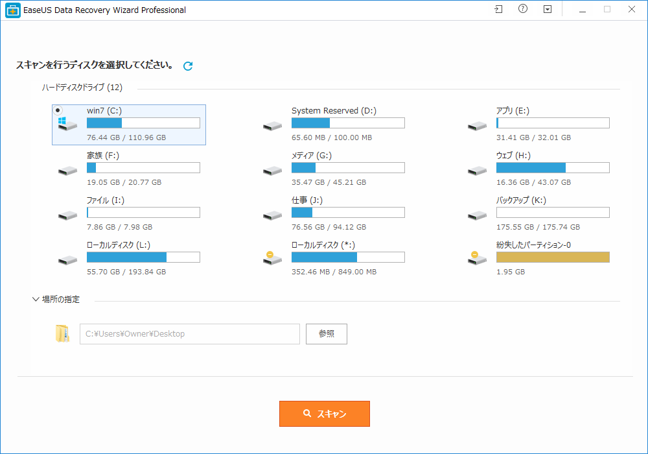Click the ローカルディスク (*:) label
648x454 pixels.
click(x=323, y=245)
